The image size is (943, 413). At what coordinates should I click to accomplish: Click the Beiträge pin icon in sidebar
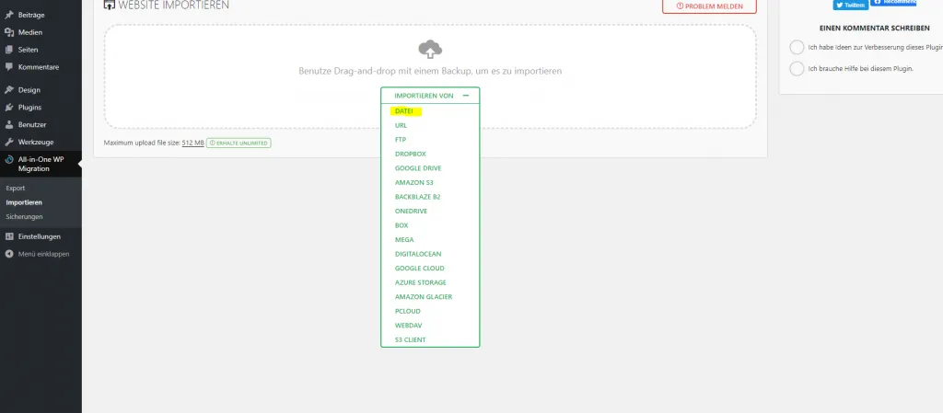pos(9,16)
